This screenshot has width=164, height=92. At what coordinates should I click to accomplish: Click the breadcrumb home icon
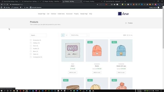[x=126, y=23]
